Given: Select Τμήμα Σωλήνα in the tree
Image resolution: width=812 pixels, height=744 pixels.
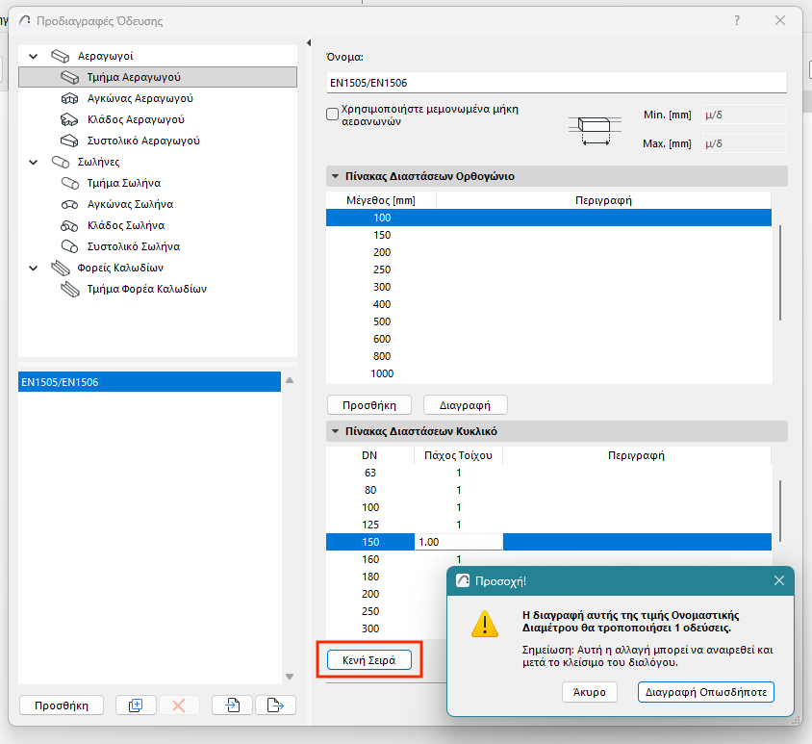Looking at the screenshot, I should pos(124,184).
